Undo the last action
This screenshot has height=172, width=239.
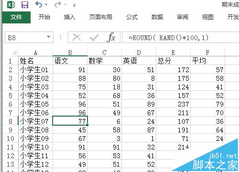click(39, 4)
